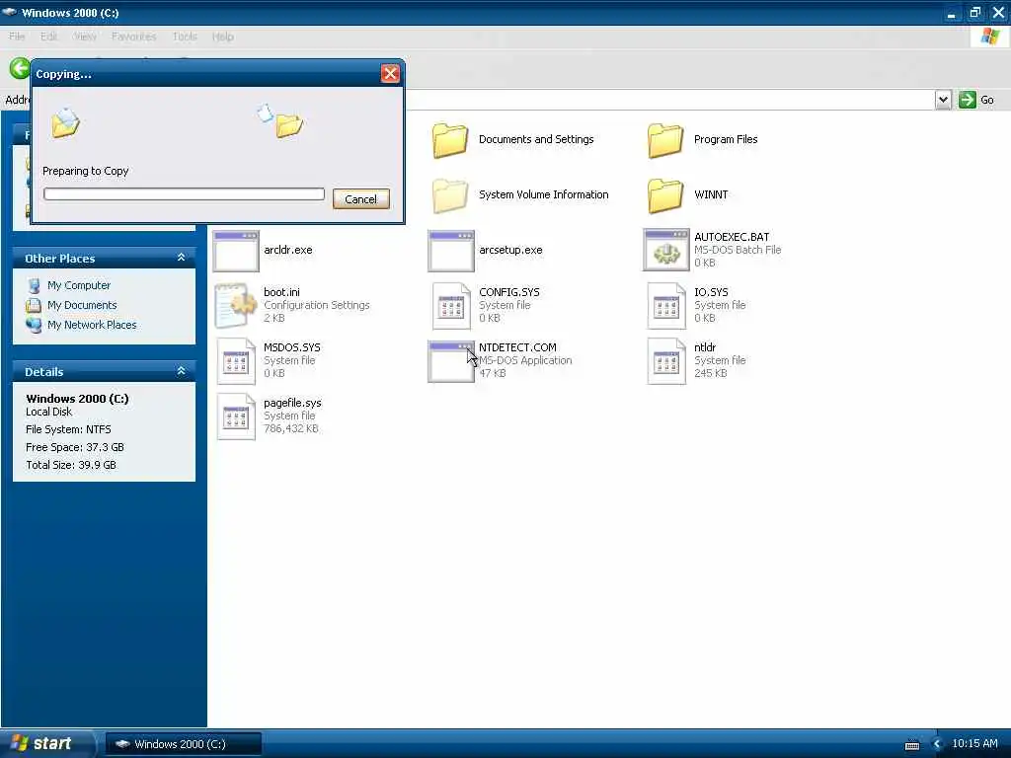
Task: Select the ntldr system file icon
Action: [x=666, y=361]
